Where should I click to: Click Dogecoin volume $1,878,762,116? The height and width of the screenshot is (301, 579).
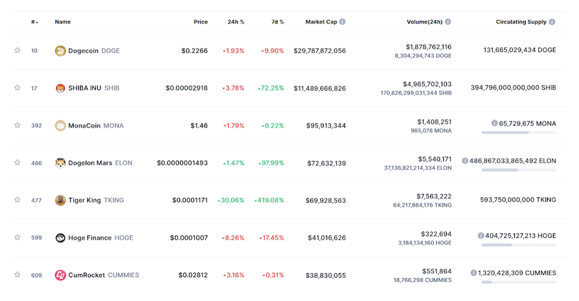(x=428, y=47)
